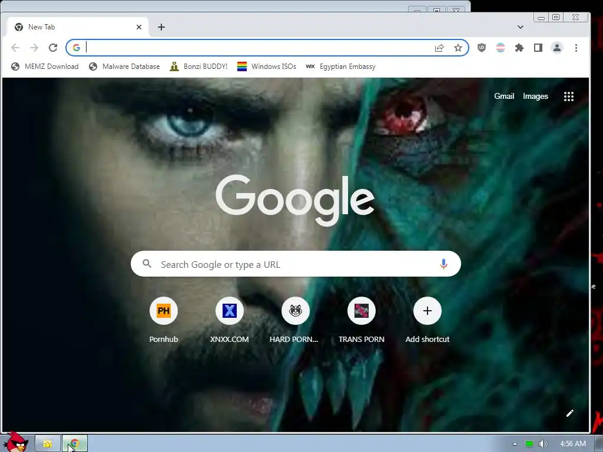The width and height of the screenshot is (603, 452).
Task: Select the New Tab tab
Action: coord(78,27)
